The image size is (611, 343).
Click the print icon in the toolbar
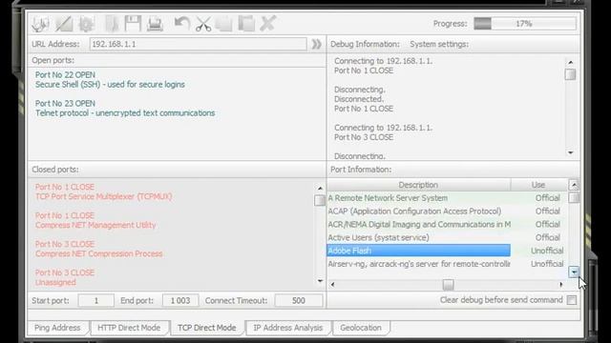click(155, 24)
